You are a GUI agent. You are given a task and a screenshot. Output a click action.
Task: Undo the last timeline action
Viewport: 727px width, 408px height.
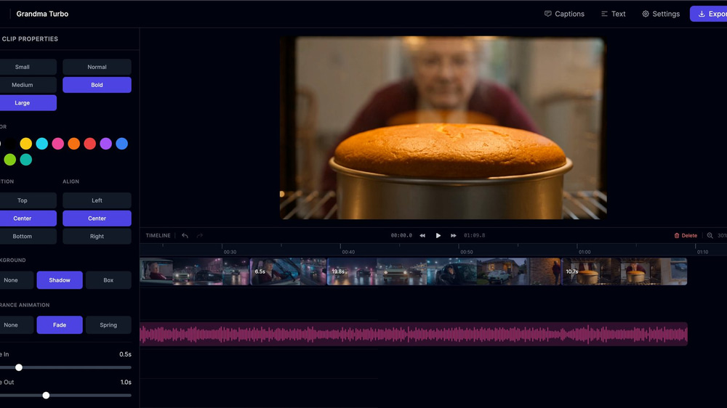point(185,235)
